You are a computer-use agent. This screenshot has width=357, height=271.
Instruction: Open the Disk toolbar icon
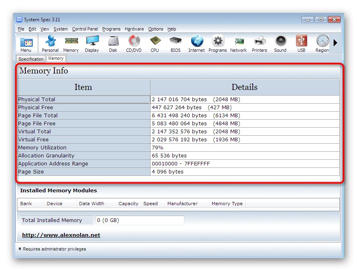[x=113, y=44]
